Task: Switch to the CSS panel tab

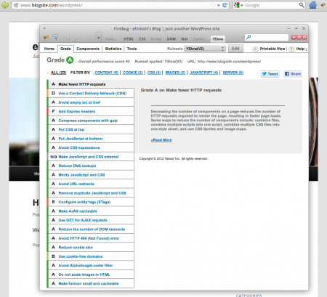Action: point(142,39)
